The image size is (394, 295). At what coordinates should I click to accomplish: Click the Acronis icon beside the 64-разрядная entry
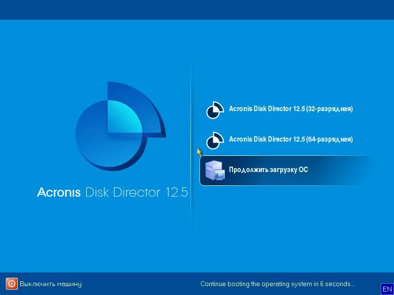coord(215,141)
